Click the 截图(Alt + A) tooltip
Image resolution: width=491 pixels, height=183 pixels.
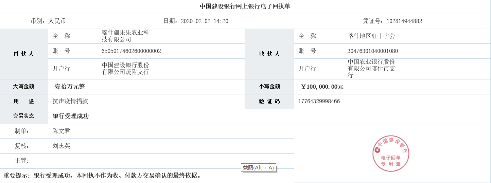coord(258,167)
